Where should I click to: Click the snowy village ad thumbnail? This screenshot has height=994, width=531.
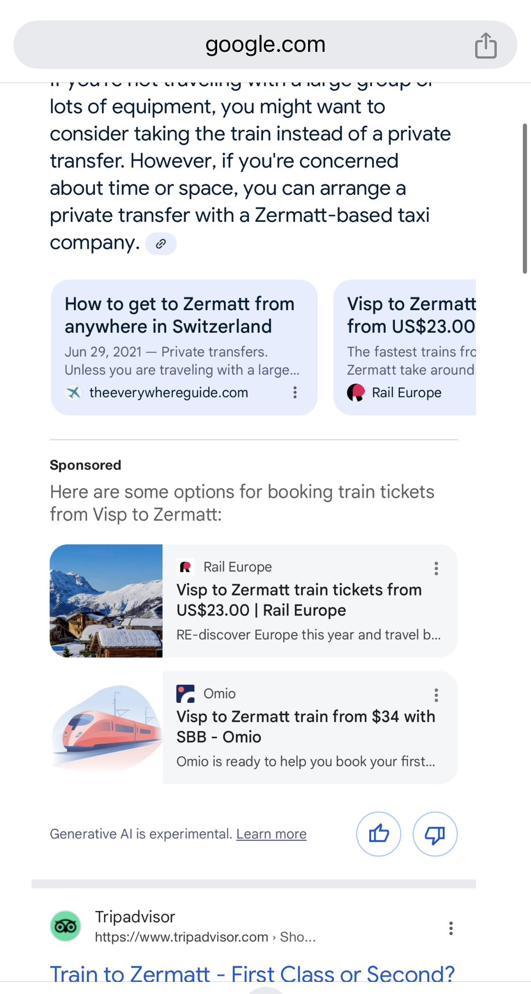(106, 601)
